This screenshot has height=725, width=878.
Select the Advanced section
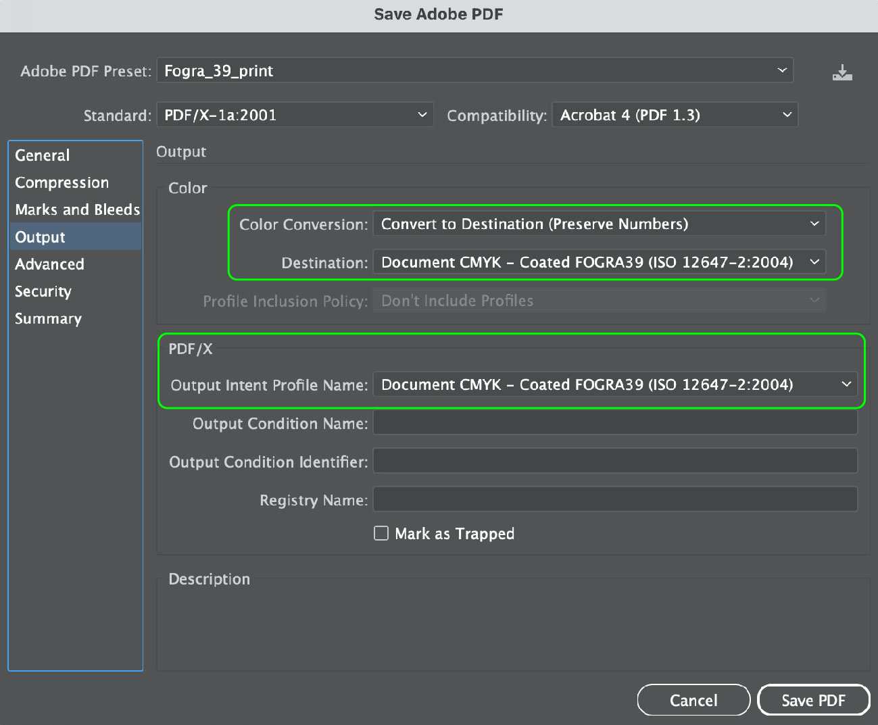pyautogui.click(x=75, y=264)
